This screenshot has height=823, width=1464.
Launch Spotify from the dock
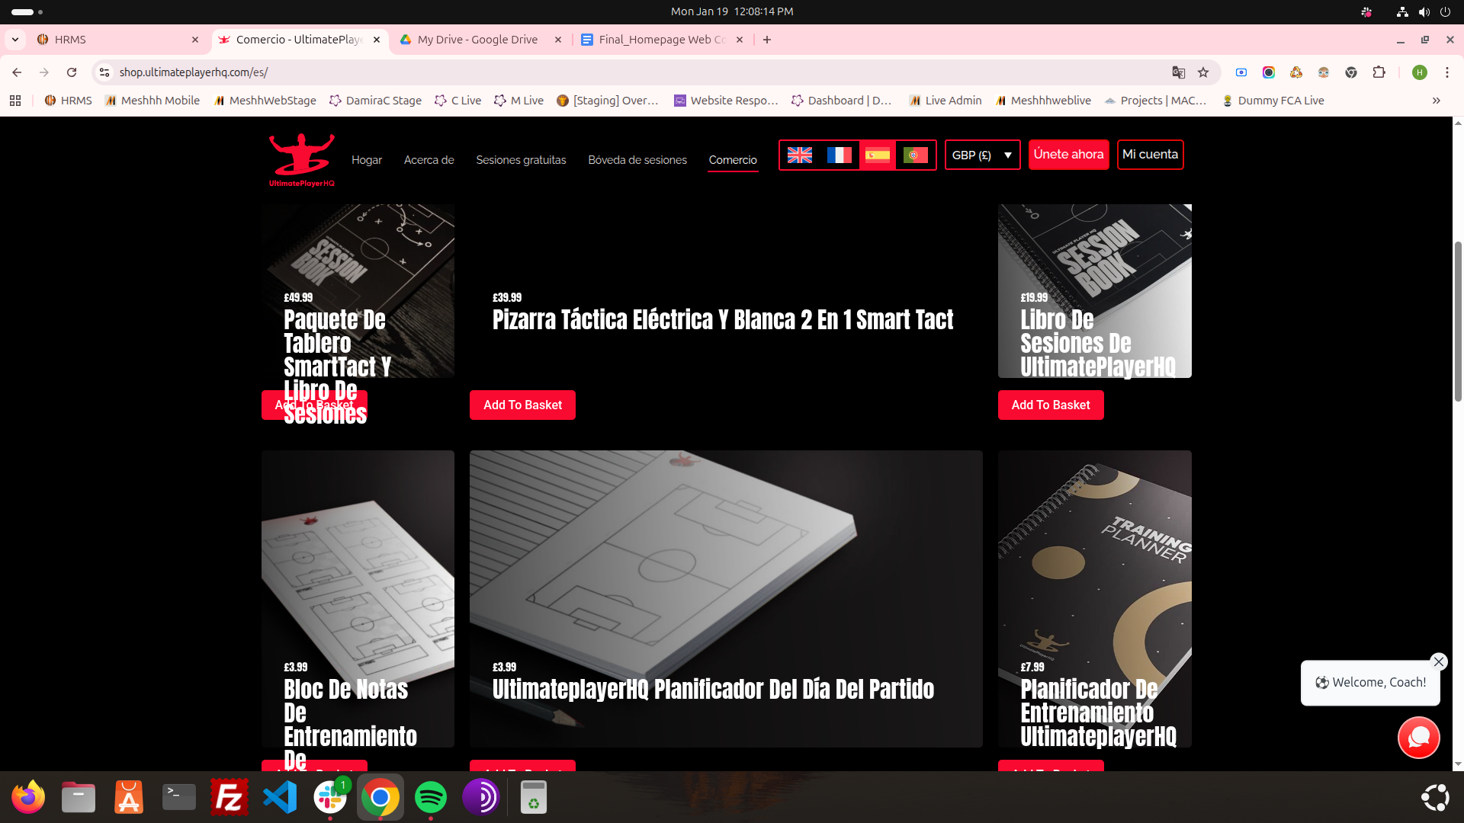pyautogui.click(x=431, y=797)
